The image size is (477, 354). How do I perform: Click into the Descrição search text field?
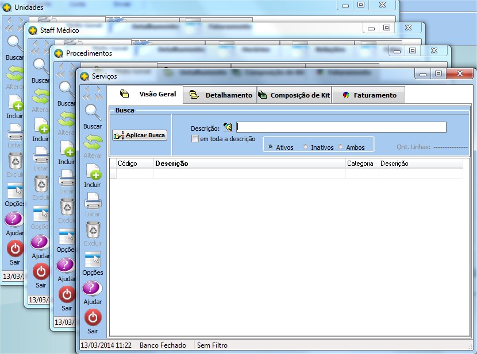341,127
